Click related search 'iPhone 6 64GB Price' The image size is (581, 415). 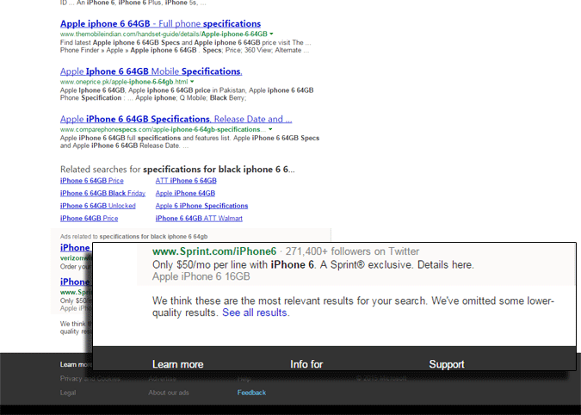(92, 181)
